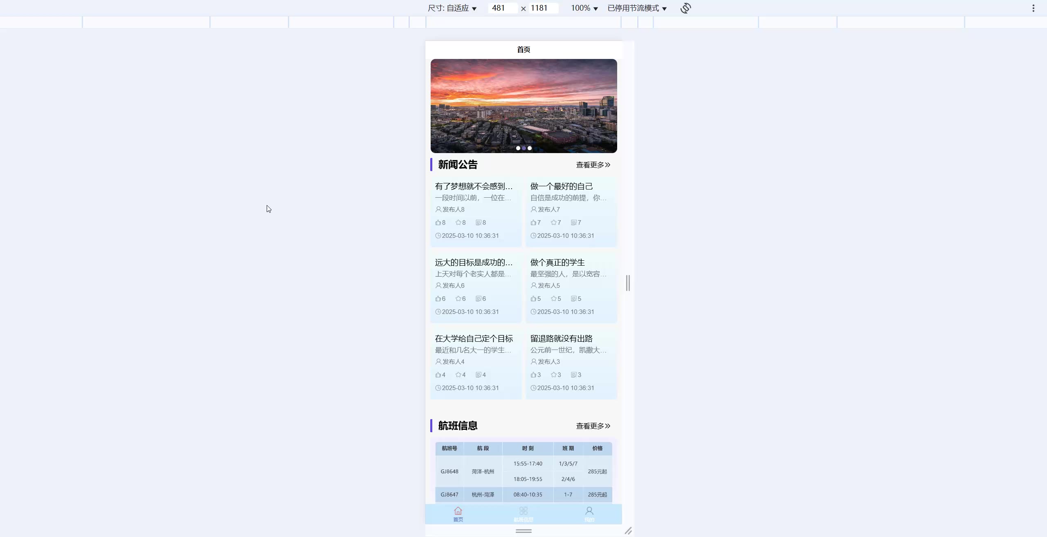Screen dimensions: 1047x537
Task: Open the three-dot more options menu
Action: [x=1033, y=8]
